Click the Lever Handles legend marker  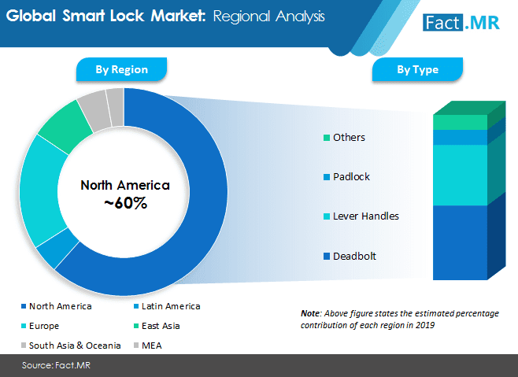coord(327,216)
